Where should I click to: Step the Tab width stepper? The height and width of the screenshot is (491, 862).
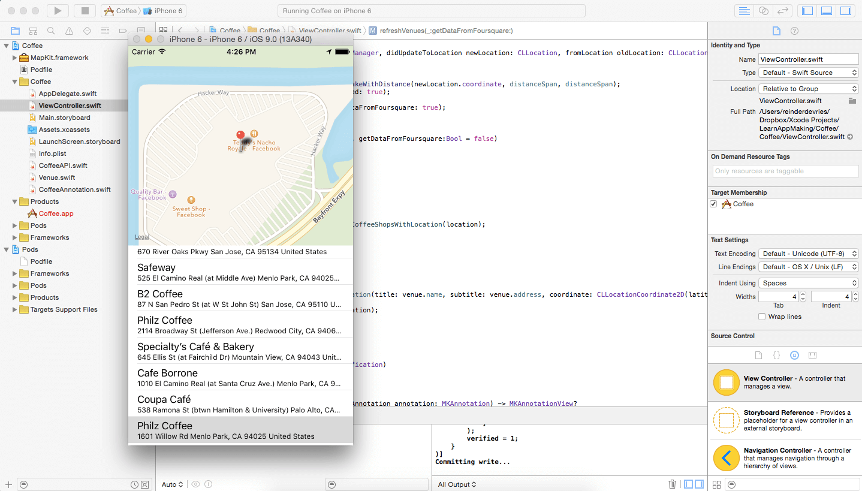pyautogui.click(x=801, y=297)
